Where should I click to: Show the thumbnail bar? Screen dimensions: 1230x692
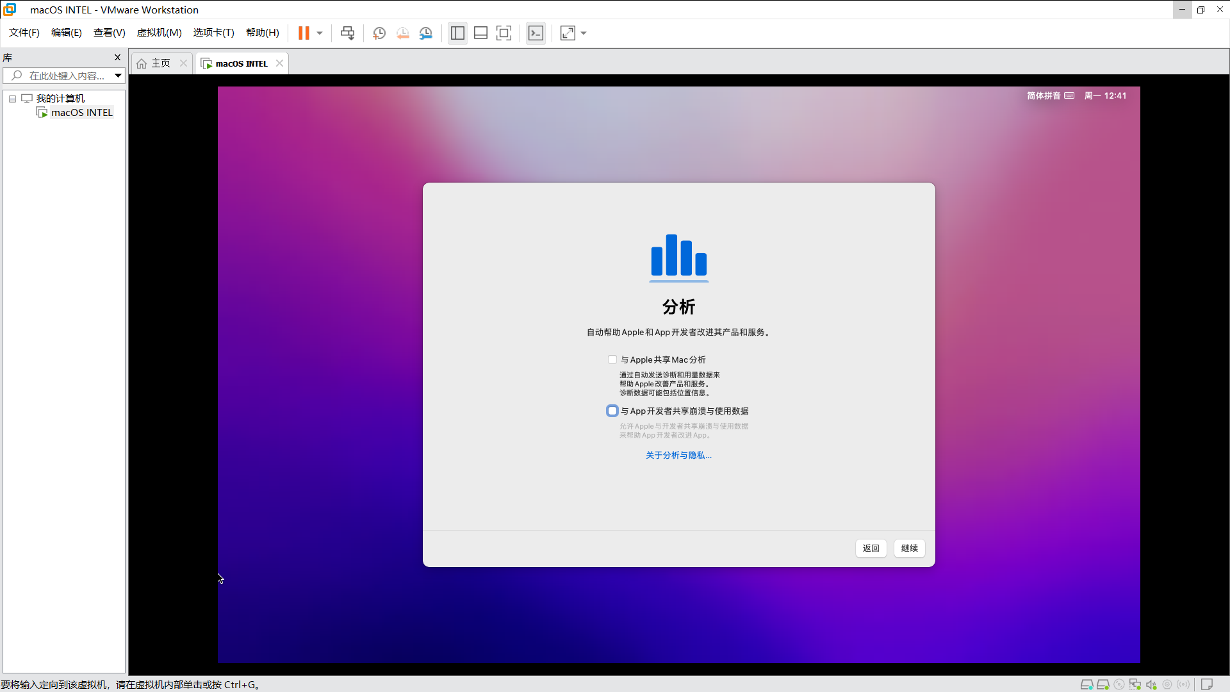click(480, 33)
